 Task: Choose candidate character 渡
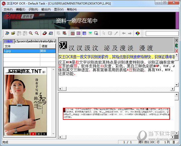pos(150,48)
